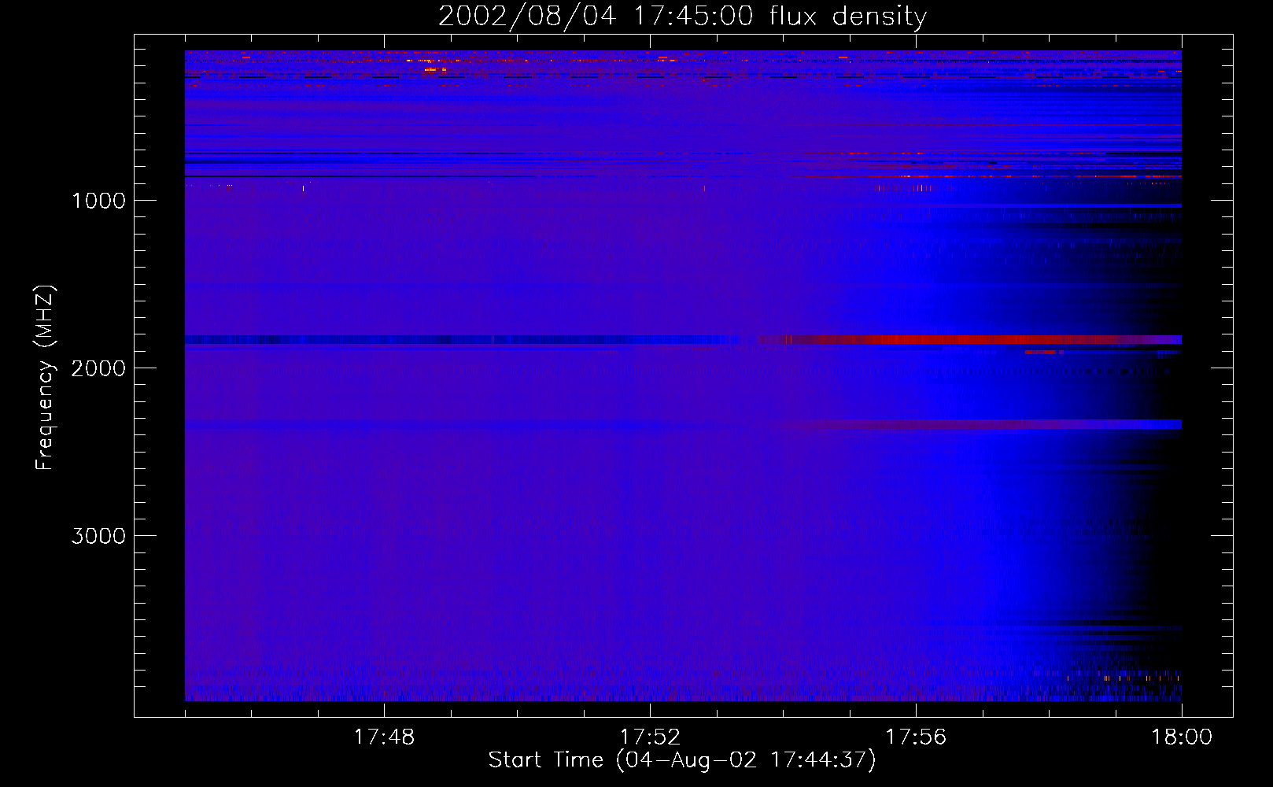The height and width of the screenshot is (787, 1273).
Task: Click the 3000 frequency tick label
Action: pyautogui.click(x=98, y=536)
